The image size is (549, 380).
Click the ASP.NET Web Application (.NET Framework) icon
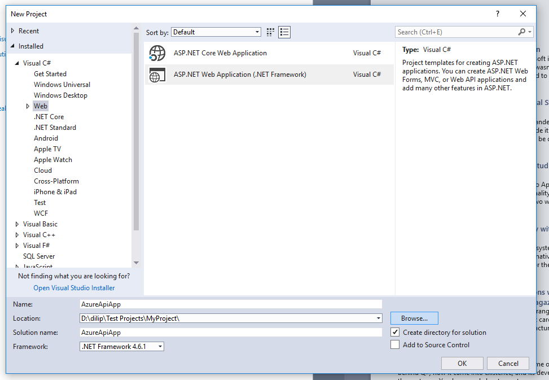157,75
